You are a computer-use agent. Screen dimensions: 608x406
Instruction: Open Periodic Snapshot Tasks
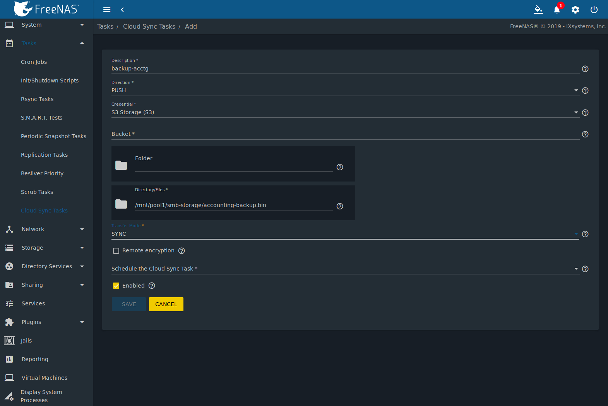click(53, 136)
